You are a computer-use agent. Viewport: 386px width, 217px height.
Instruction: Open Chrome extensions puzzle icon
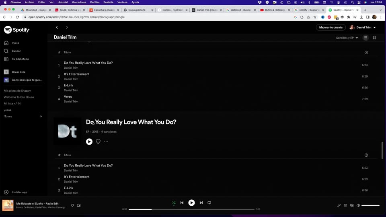[349, 17]
